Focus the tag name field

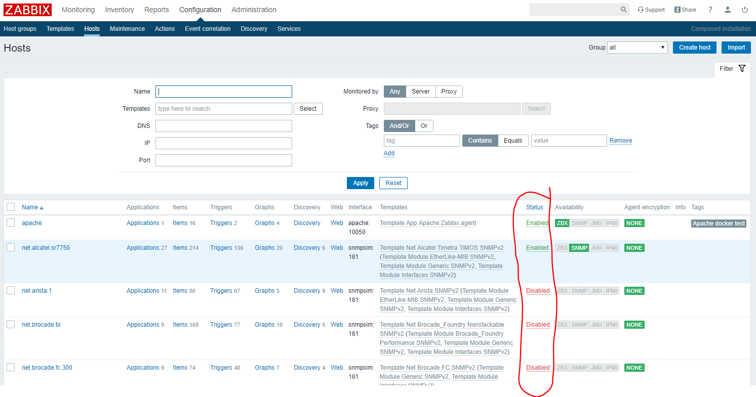pyautogui.click(x=422, y=141)
